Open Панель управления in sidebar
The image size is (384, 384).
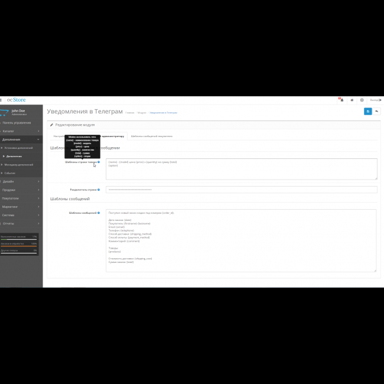(x=21, y=122)
